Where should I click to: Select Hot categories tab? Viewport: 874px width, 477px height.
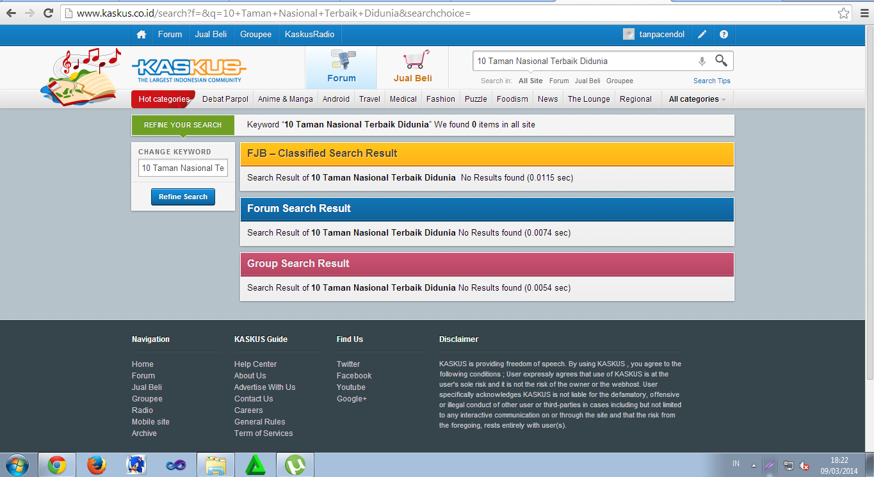coord(164,99)
